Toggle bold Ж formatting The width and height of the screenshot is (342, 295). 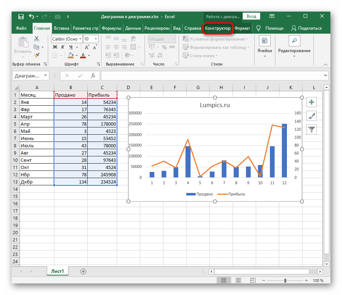pos(55,47)
